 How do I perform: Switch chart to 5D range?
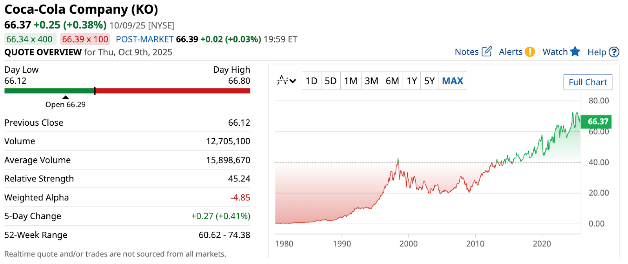coord(330,81)
